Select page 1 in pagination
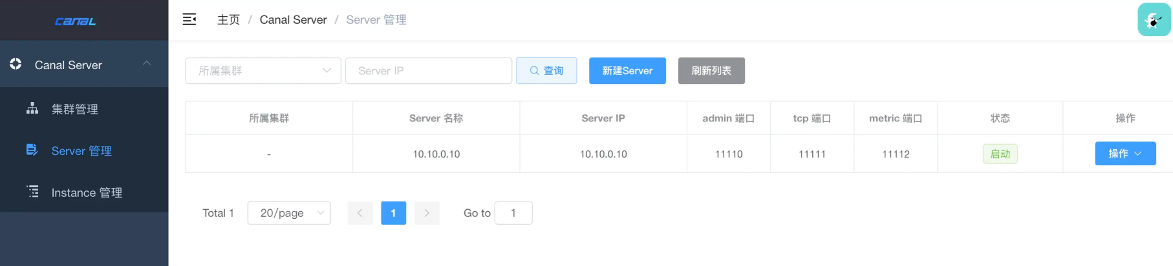The height and width of the screenshot is (266, 1173). 393,213
